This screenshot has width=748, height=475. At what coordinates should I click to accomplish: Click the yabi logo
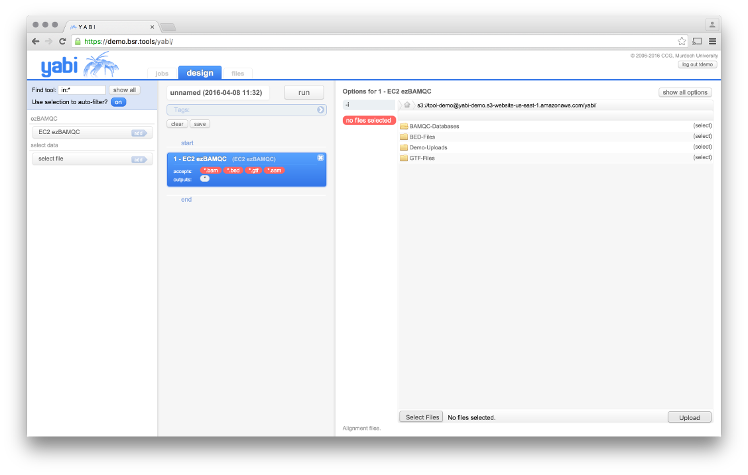pos(79,66)
